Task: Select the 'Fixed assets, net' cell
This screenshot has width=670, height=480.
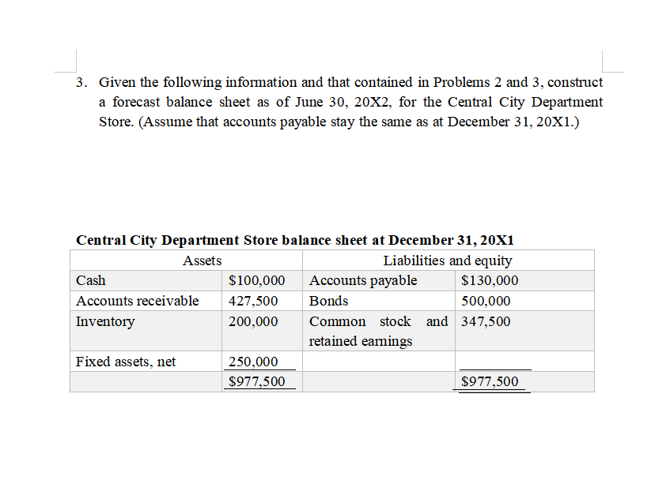Action: 117,361
